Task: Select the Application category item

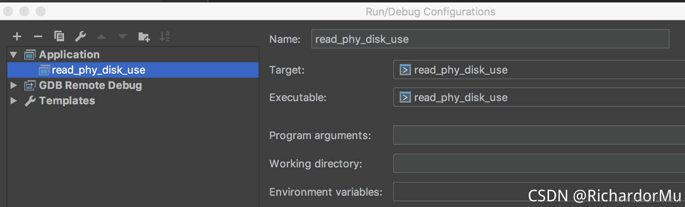Action: (x=69, y=55)
